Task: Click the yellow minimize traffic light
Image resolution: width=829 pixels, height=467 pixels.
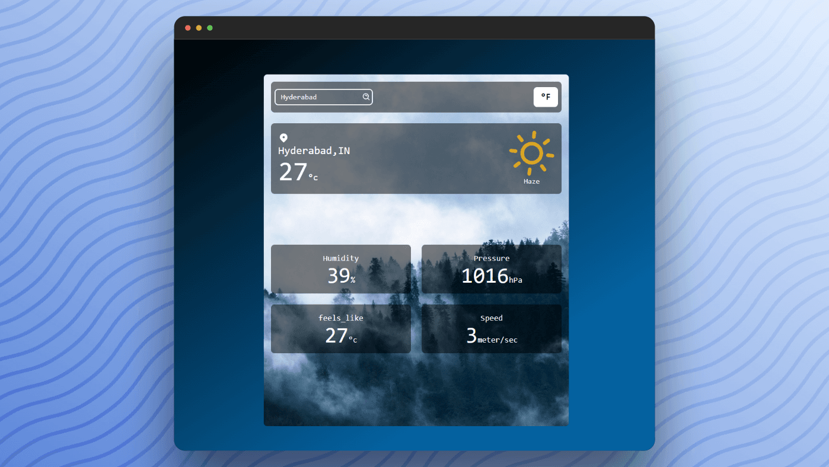Action: 199,27
